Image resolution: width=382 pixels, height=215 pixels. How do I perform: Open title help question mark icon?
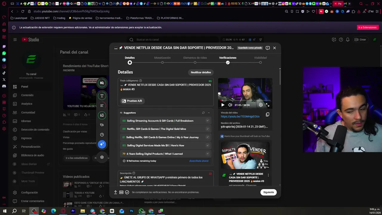(141, 81)
